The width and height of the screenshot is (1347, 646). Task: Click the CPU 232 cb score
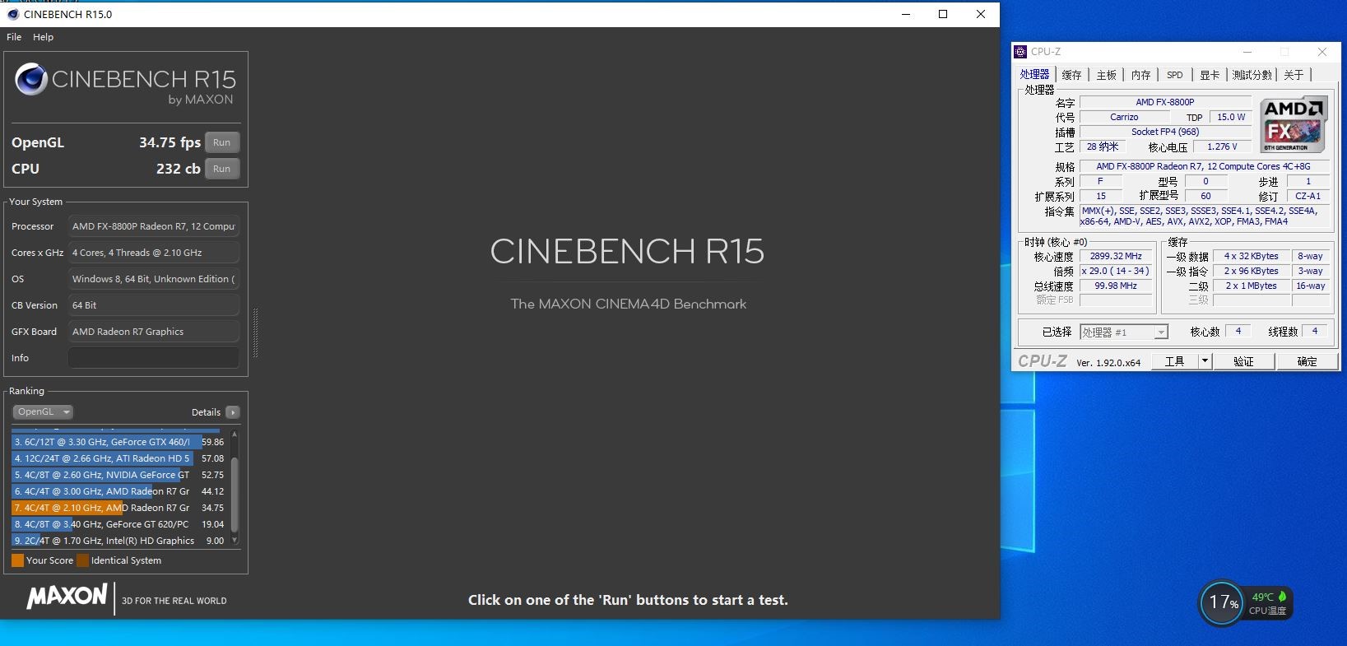point(179,169)
